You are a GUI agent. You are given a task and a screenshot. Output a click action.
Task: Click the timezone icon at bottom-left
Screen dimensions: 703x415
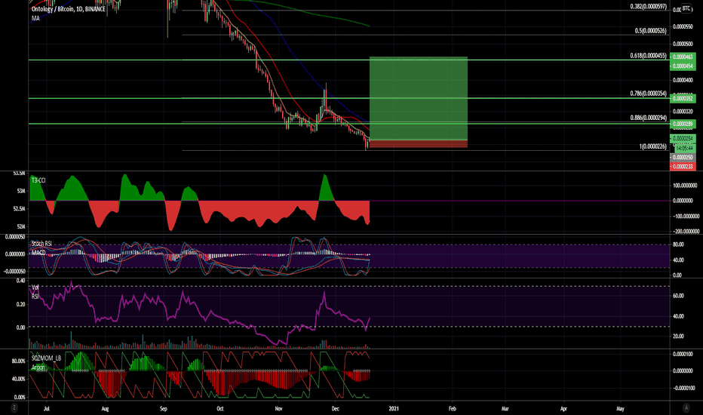click(14, 407)
